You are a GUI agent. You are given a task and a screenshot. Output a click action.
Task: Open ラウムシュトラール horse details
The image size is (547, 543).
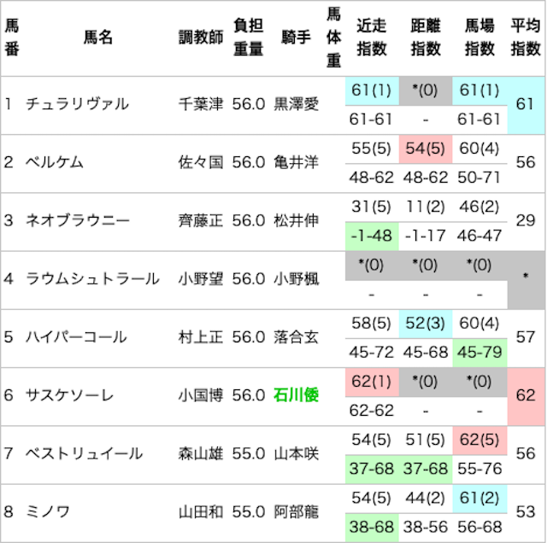(92, 278)
